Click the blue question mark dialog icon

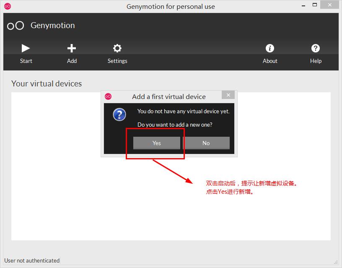pos(119,114)
